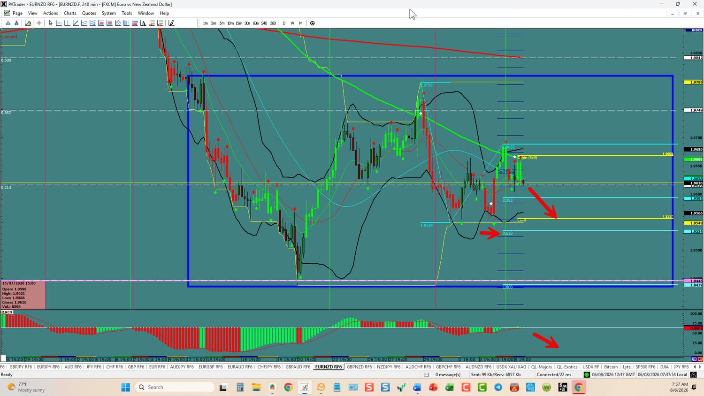Viewport: 704px width, 396px height.
Task: Open the Actions menu
Action: (x=51, y=13)
